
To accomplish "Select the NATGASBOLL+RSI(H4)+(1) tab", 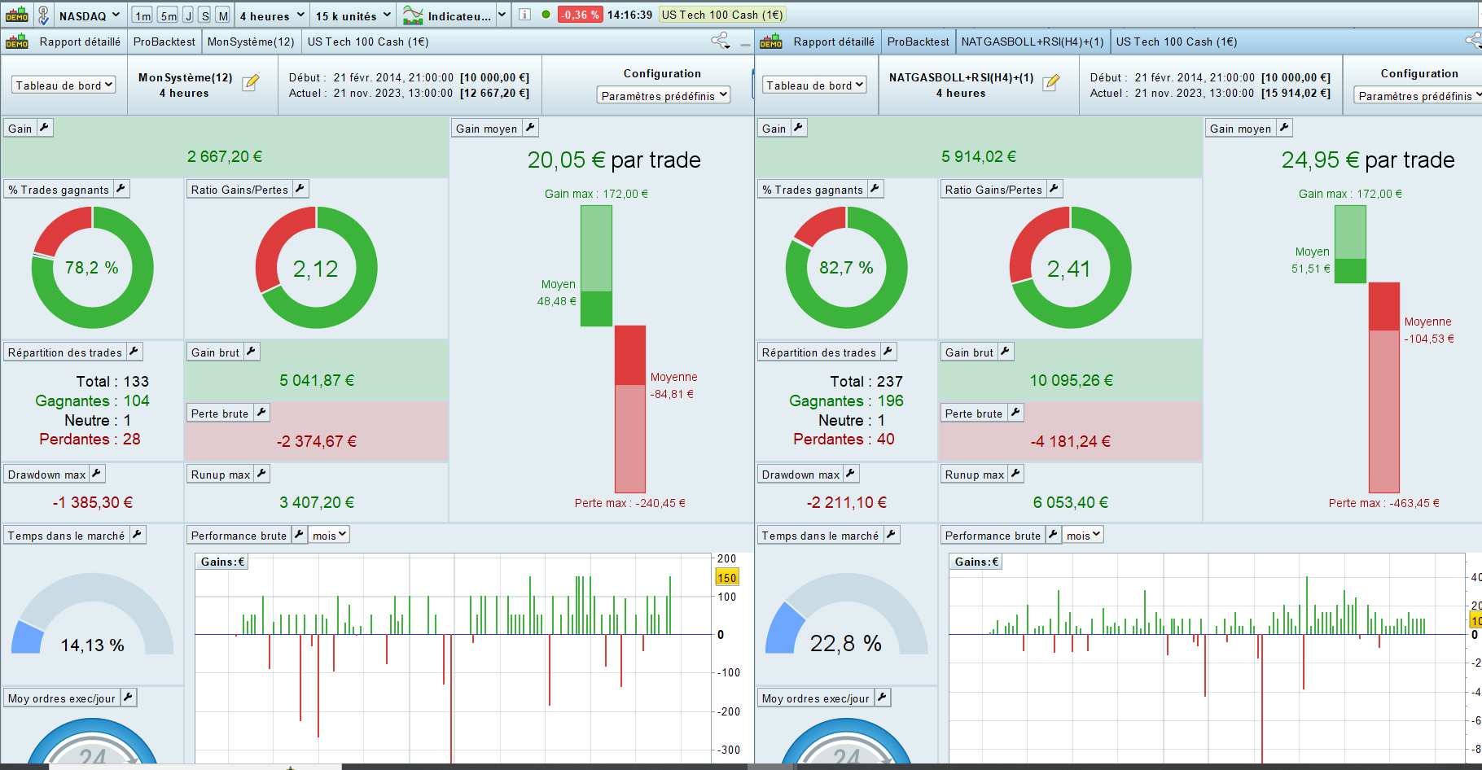I will (1032, 42).
